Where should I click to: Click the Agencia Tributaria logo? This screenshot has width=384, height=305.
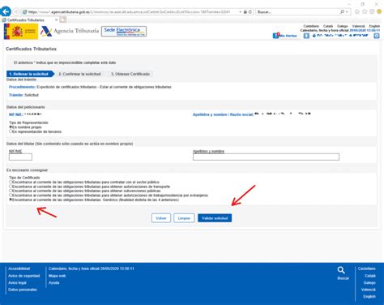[70, 32]
